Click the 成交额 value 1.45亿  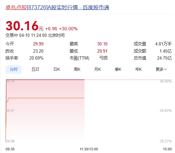coord(165,51)
